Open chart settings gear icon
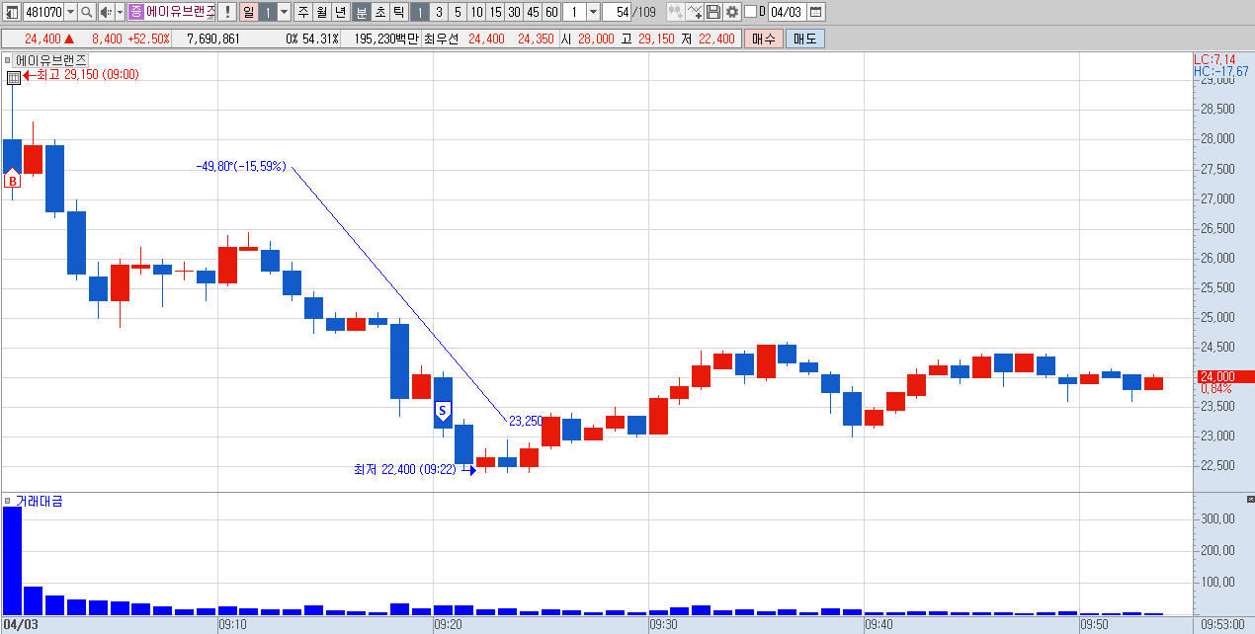The image size is (1255, 634). tap(732, 12)
